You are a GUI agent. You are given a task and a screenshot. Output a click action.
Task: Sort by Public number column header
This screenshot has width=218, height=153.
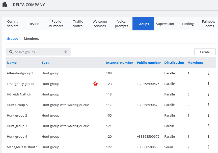[149, 63]
